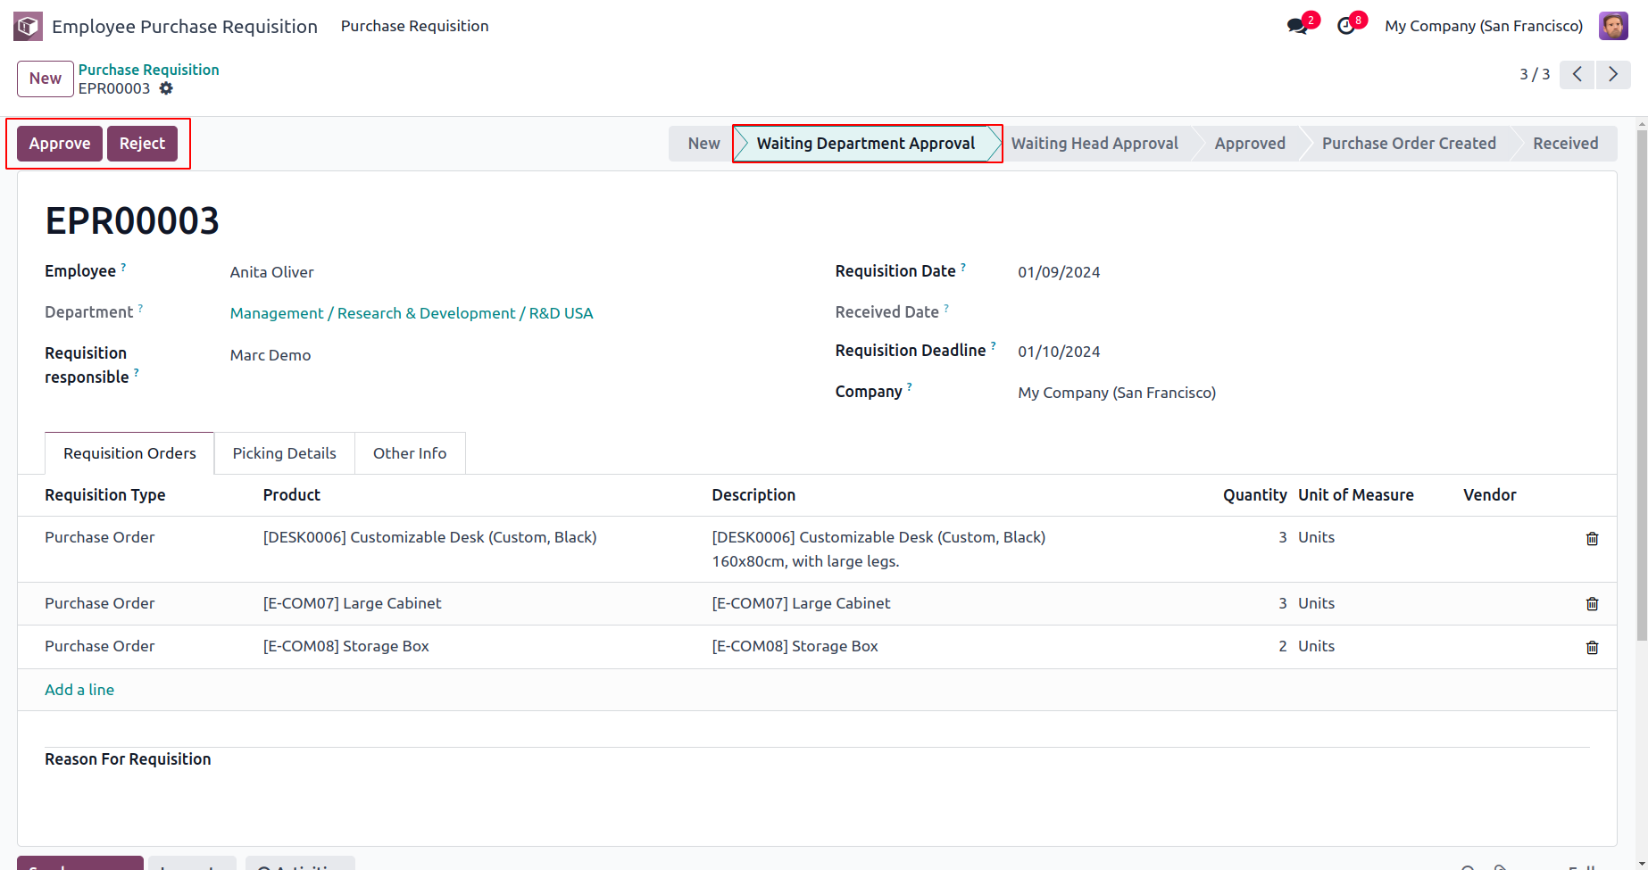Switch company via My Company (San Francisco)
Screen dimensions: 1648x870
(x=1484, y=26)
